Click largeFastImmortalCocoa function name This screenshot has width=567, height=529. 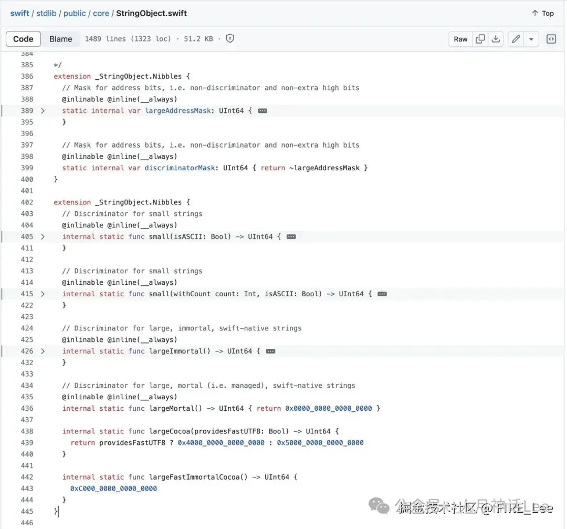(x=194, y=477)
